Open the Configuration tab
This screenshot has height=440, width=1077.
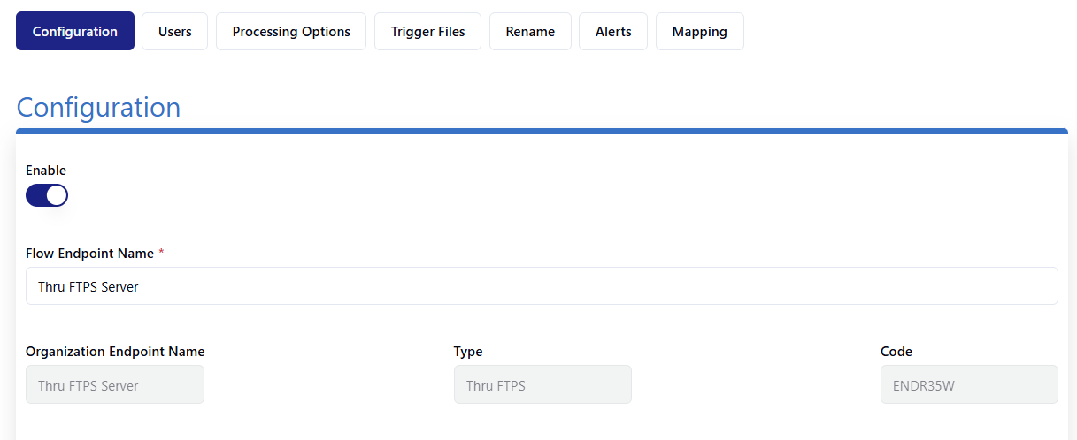point(75,31)
